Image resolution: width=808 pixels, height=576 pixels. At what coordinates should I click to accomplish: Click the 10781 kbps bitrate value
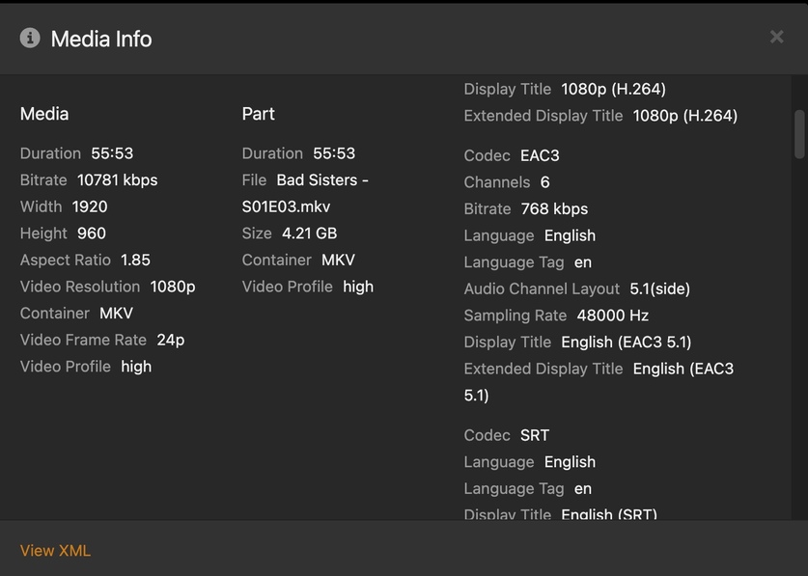coord(117,180)
